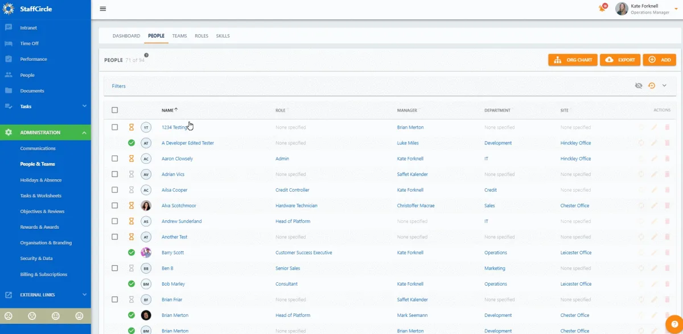683x334 pixels.
Task: Tick checkbox for Aaron Clowsely
Action: click(x=115, y=159)
